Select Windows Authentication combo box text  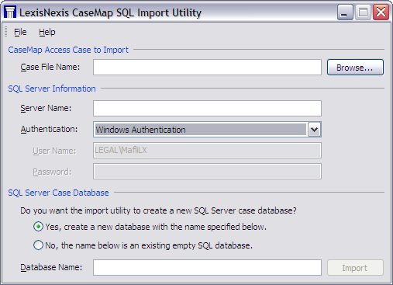201,130
